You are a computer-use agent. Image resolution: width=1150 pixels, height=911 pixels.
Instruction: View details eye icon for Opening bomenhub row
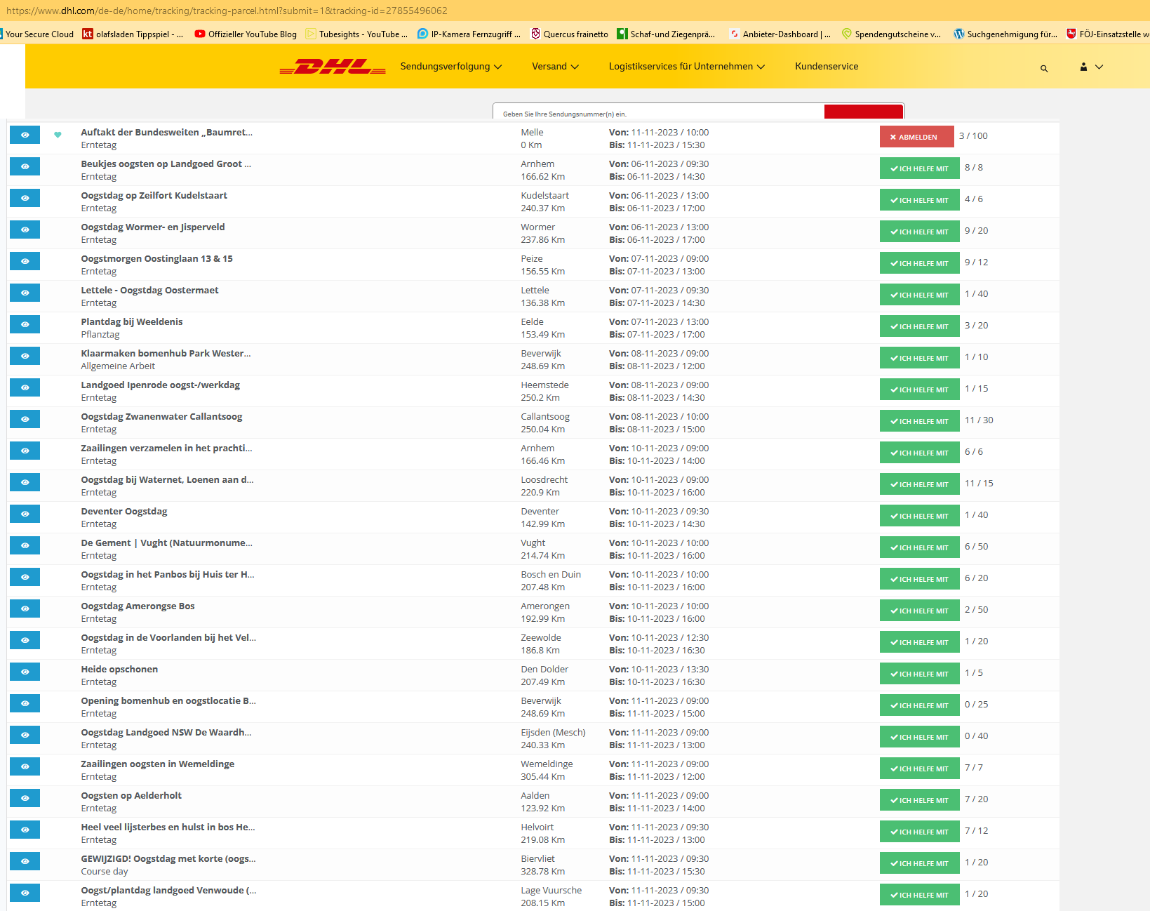25,703
